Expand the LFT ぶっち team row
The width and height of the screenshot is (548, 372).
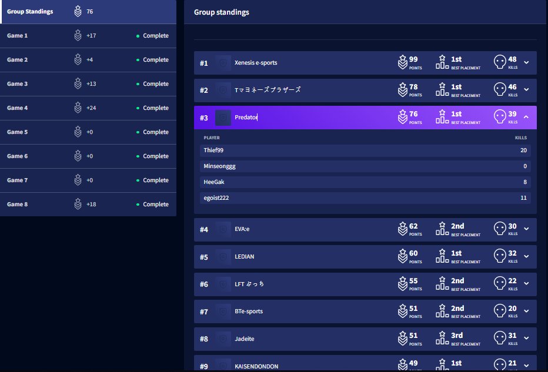[526, 284]
